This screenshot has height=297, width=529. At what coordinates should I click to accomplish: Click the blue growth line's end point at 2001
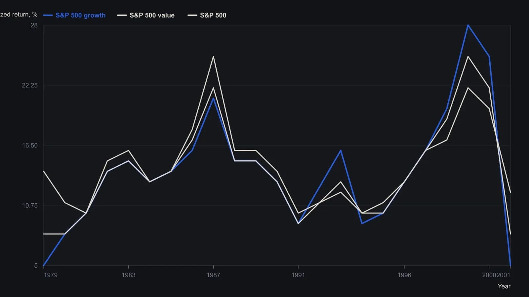point(510,265)
